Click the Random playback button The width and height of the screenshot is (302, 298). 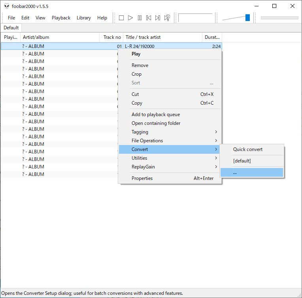pyautogui.click(x=167, y=18)
